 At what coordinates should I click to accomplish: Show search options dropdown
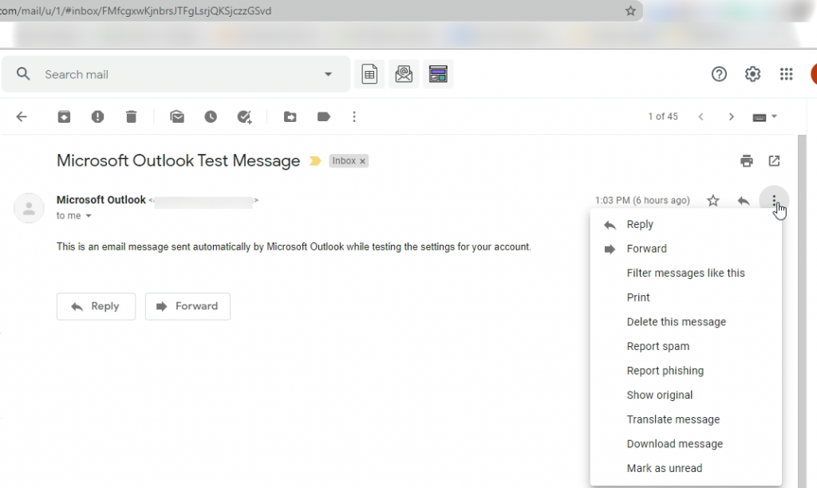328,74
